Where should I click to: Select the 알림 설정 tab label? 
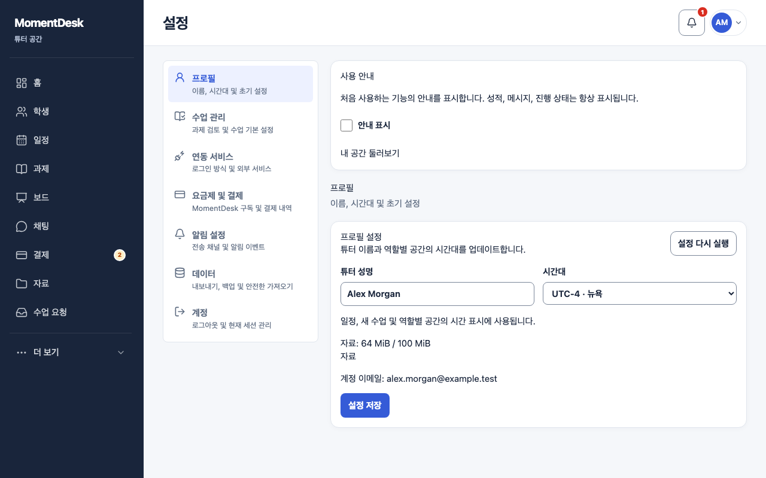(208, 235)
